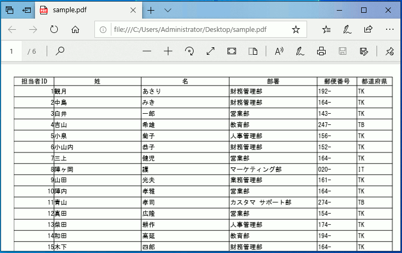Fit PDF to page with diagonal arrow
Image resolution: width=402 pixels, height=253 pixels.
(x=211, y=51)
